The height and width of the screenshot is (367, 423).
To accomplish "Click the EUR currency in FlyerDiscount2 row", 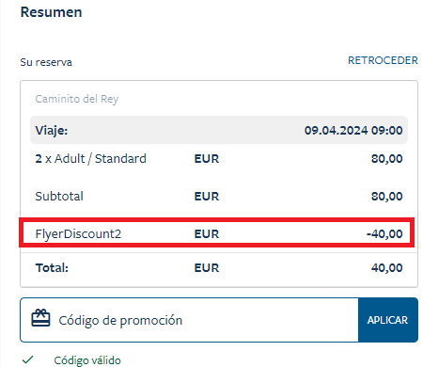I will 207,234.
